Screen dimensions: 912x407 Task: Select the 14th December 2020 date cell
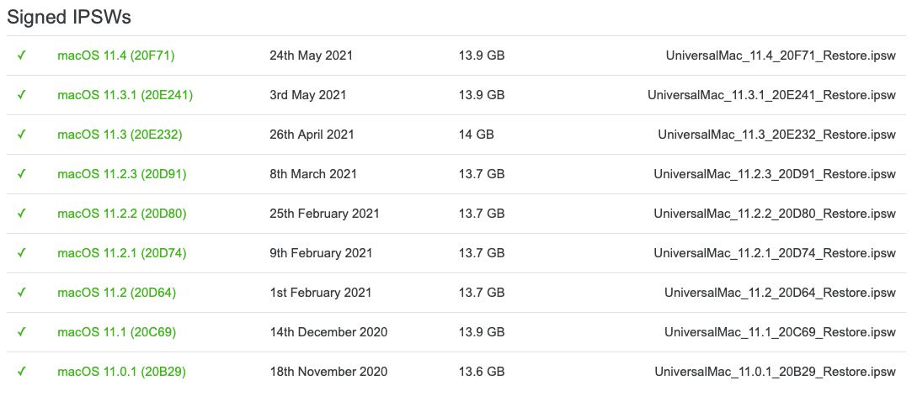[x=328, y=332]
